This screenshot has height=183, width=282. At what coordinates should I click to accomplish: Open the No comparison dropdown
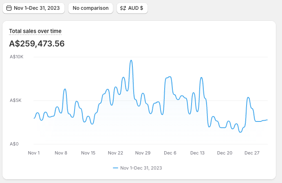click(x=90, y=8)
